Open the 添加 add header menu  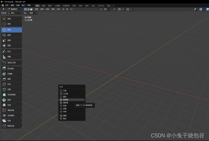click(x=47, y=9)
